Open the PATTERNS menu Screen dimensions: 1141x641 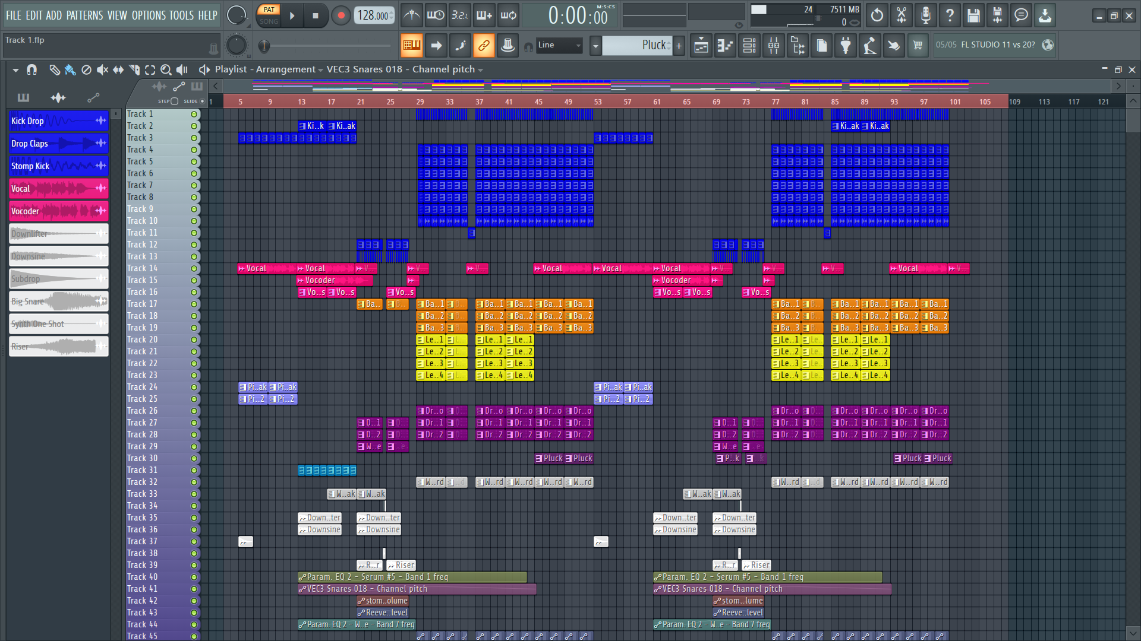pos(84,15)
